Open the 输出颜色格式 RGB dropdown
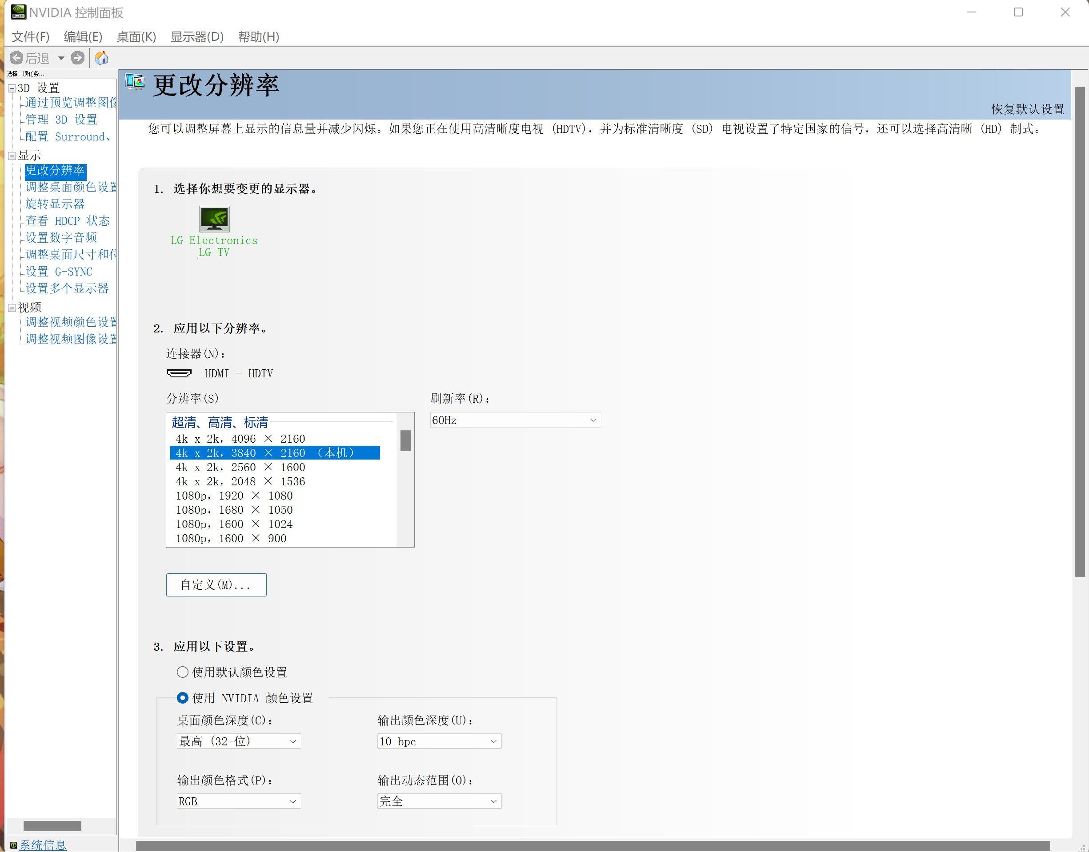Screen dimensions: 1089x852 click(x=238, y=801)
